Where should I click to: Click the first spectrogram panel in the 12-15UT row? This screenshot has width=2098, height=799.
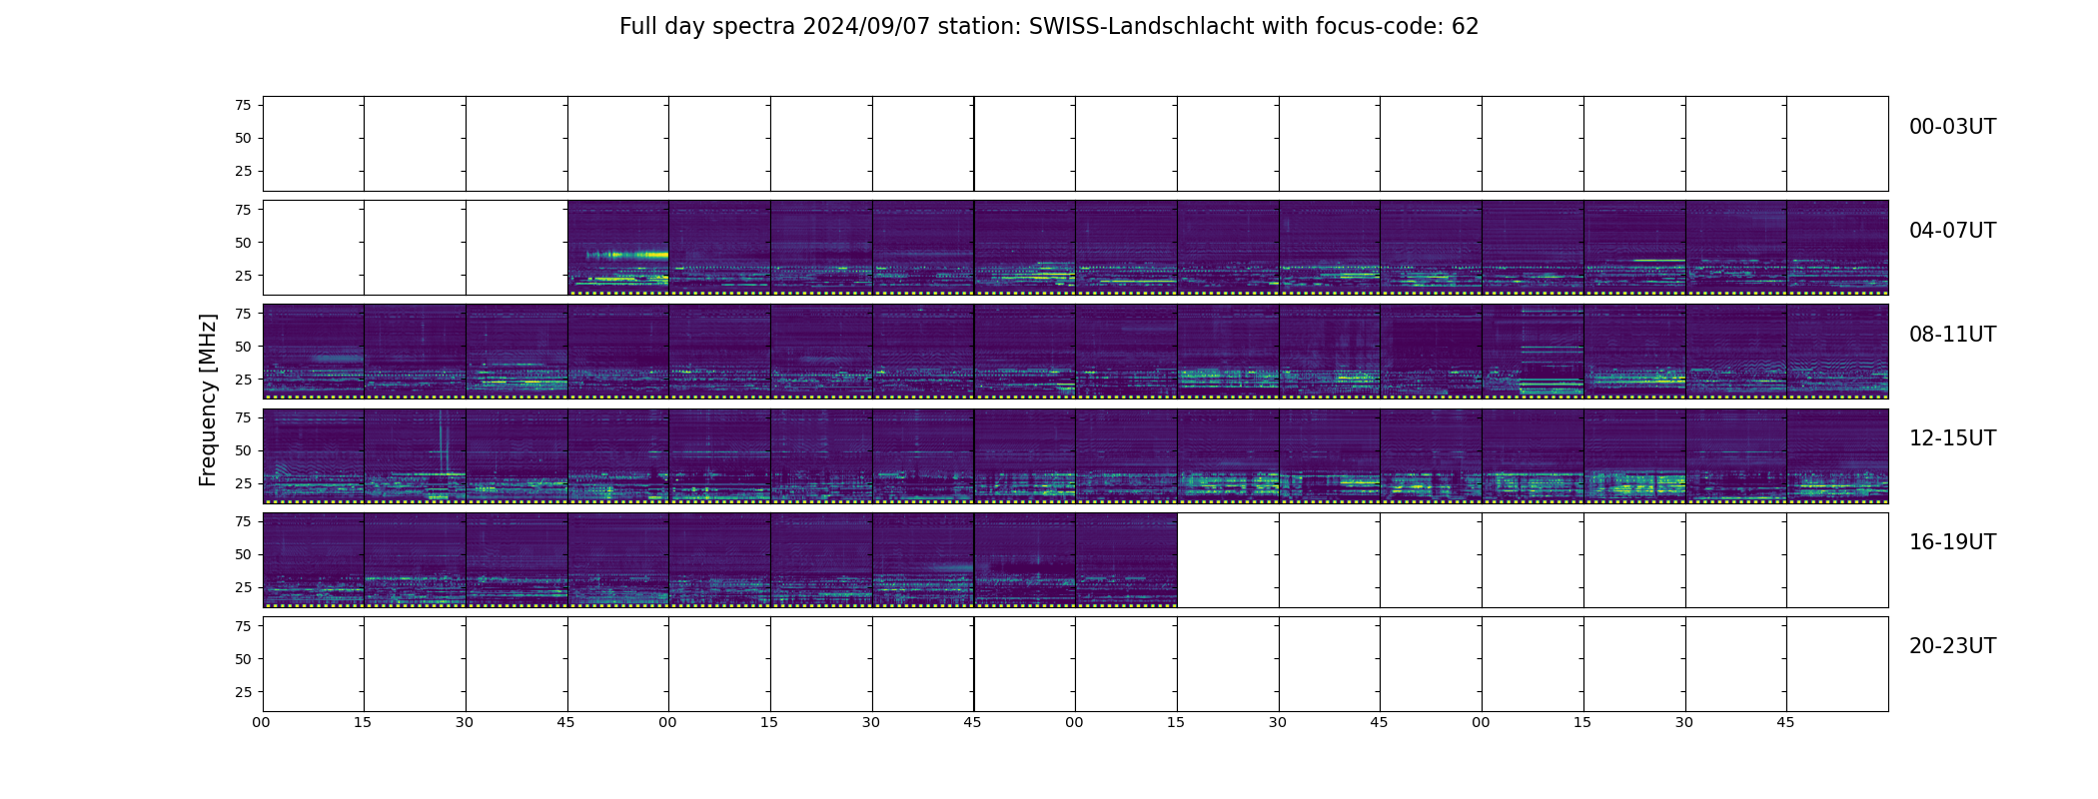(314, 455)
